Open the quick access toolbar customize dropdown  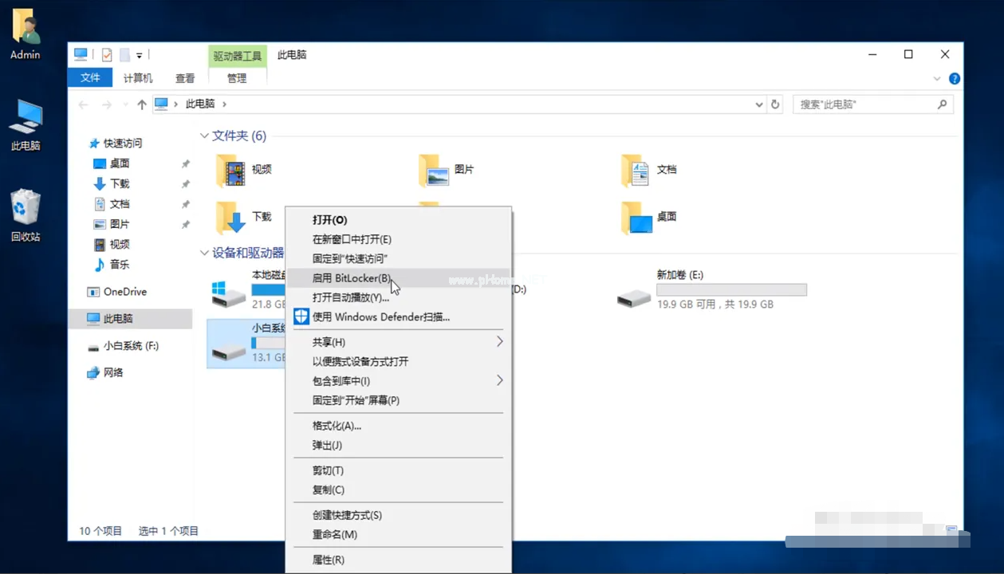(x=140, y=55)
